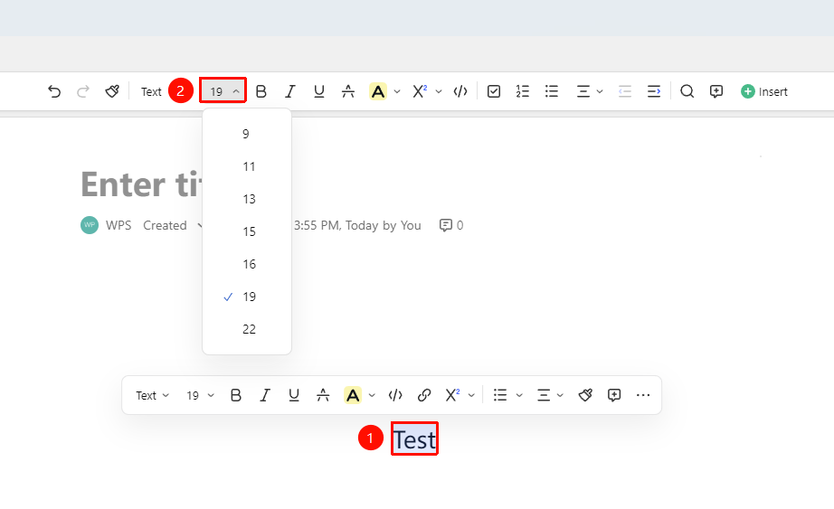Open more options ellipsis in floating toolbar

click(x=643, y=395)
